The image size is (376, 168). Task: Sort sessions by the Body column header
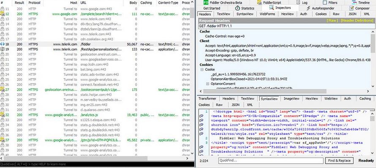[134, 3]
